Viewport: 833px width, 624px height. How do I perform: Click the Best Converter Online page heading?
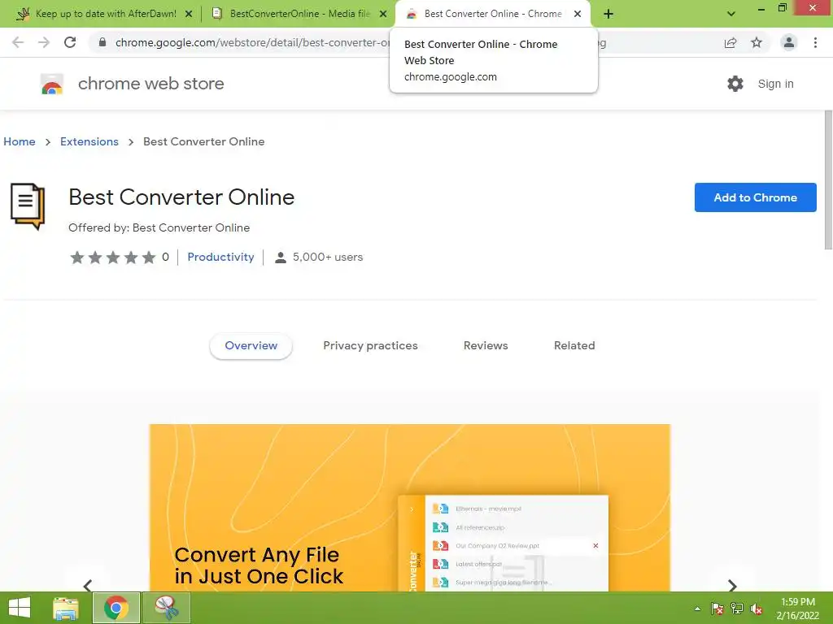coord(181,197)
